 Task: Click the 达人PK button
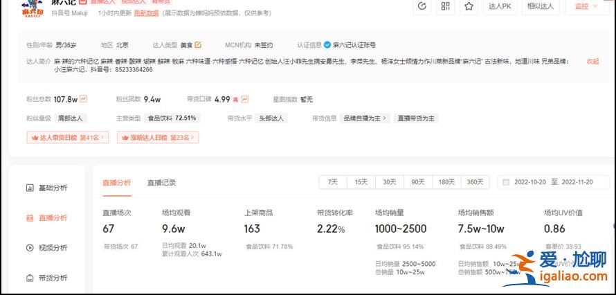(x=500, y=6)
